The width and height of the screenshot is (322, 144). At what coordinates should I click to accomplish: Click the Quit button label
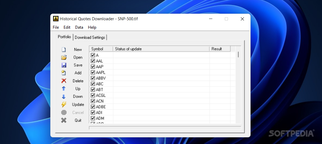(78, 121)
